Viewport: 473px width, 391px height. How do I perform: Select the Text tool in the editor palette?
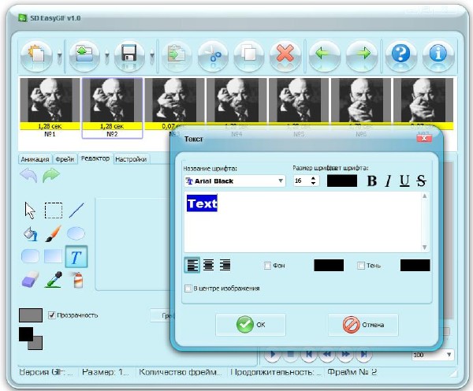click(x=76, y=256)
